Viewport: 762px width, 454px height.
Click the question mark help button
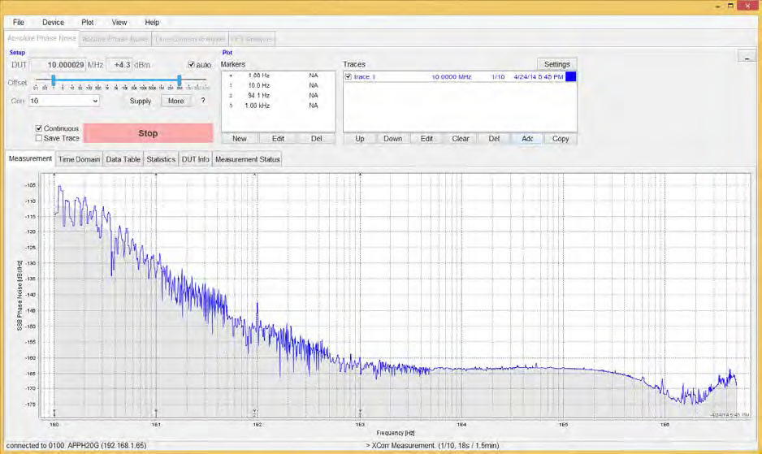point(203,101)
